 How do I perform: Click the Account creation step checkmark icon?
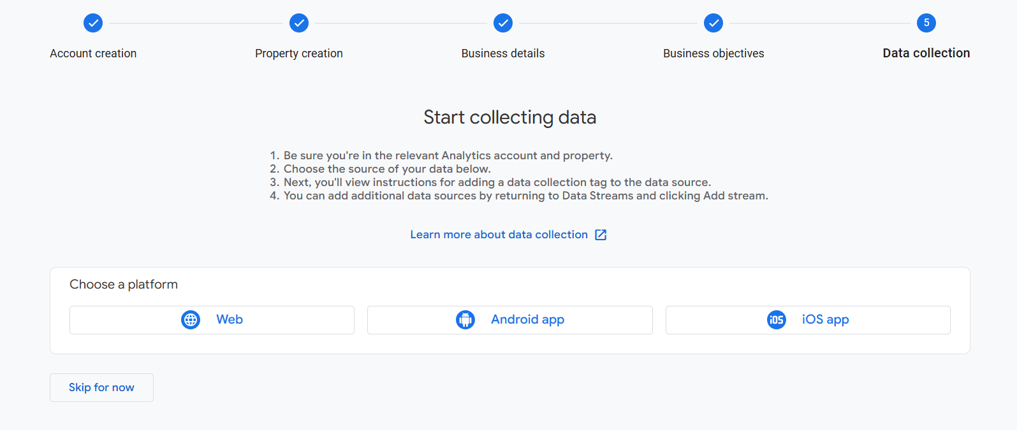93,23
